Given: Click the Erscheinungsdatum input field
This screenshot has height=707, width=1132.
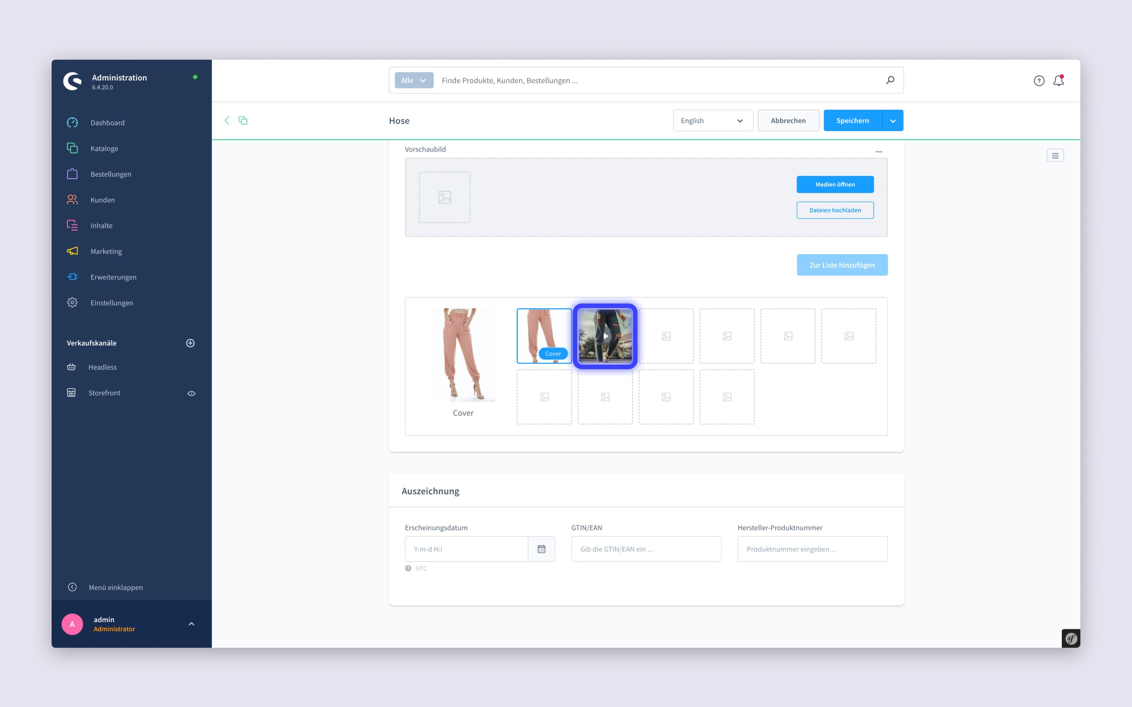Looking at the screenshot, I should [469, 548].
